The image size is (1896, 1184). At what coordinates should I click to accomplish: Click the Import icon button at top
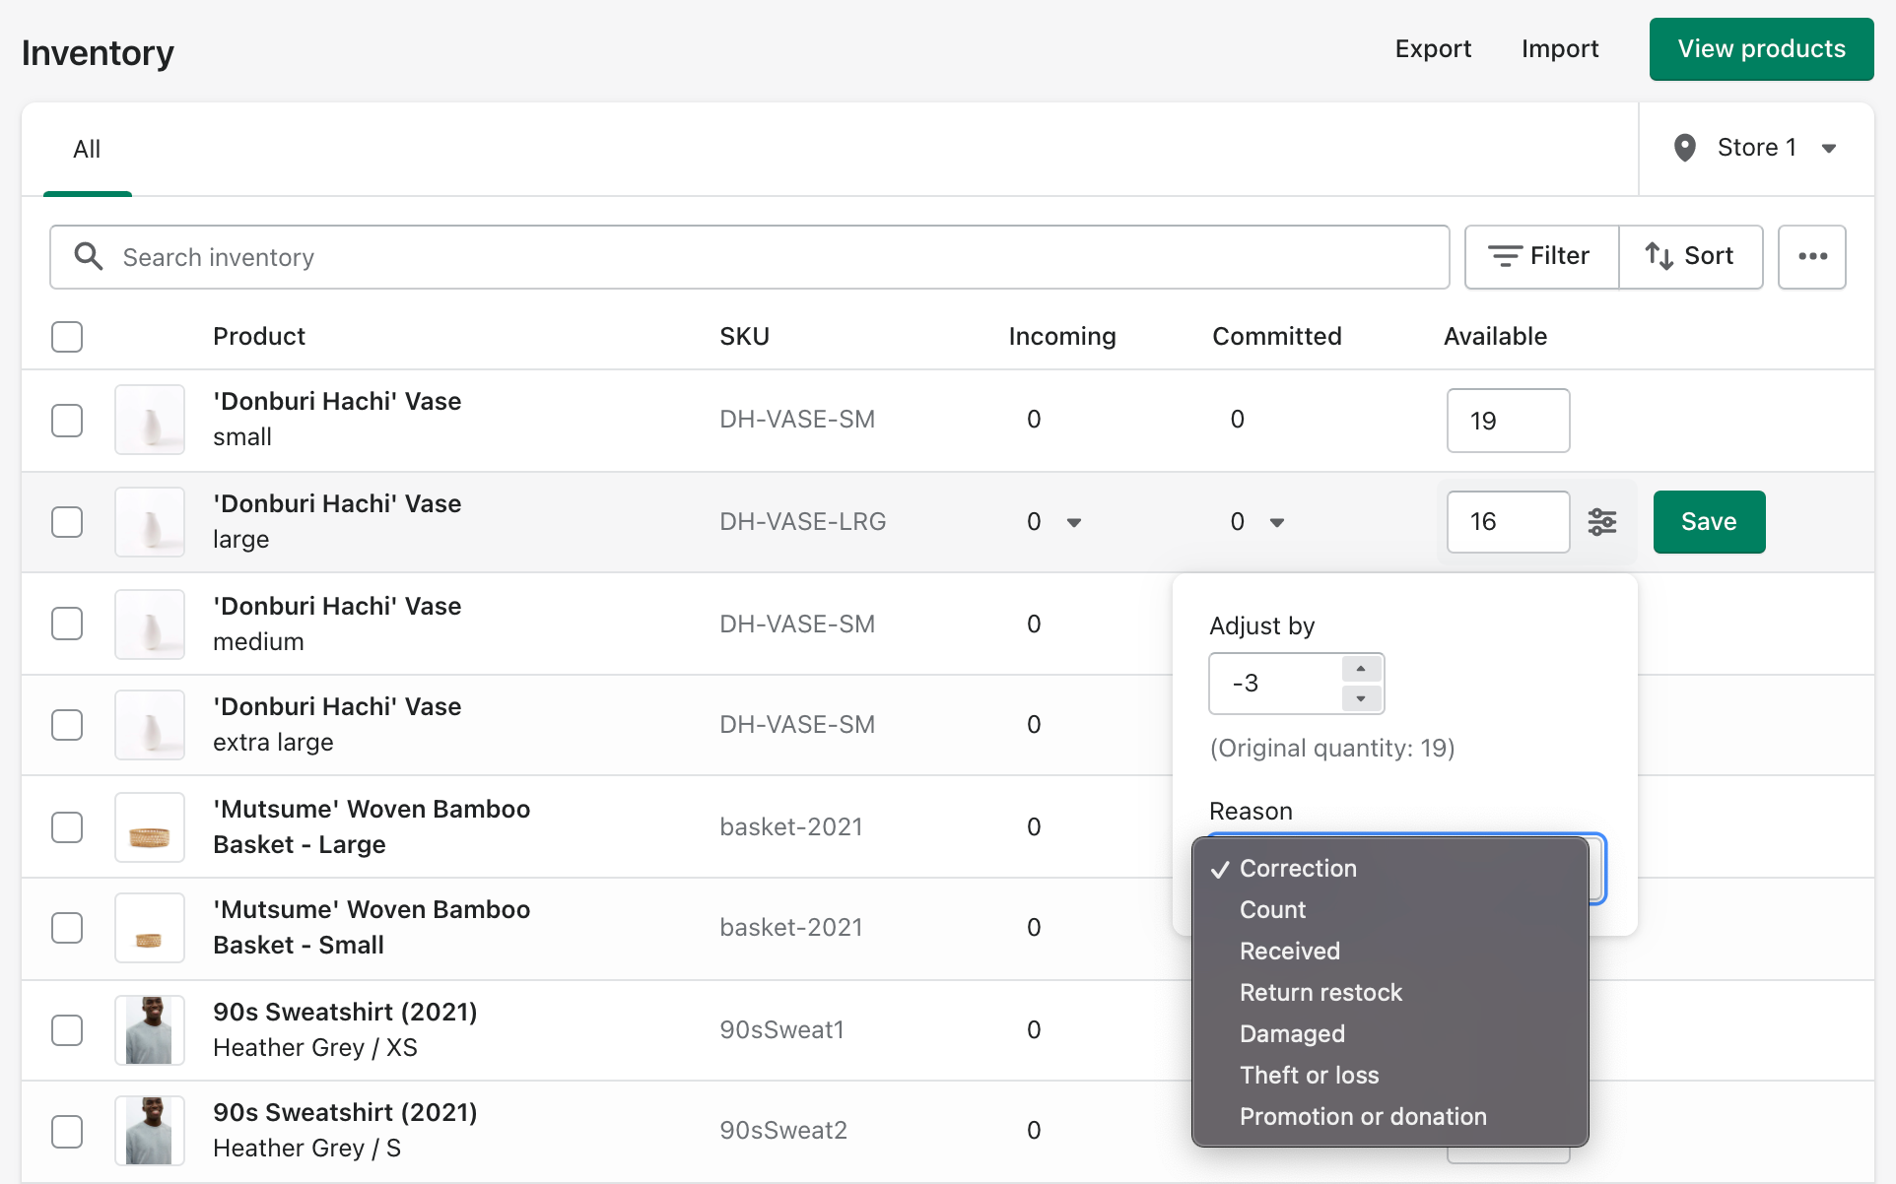pyautogui.click(x=1562, y=49)
